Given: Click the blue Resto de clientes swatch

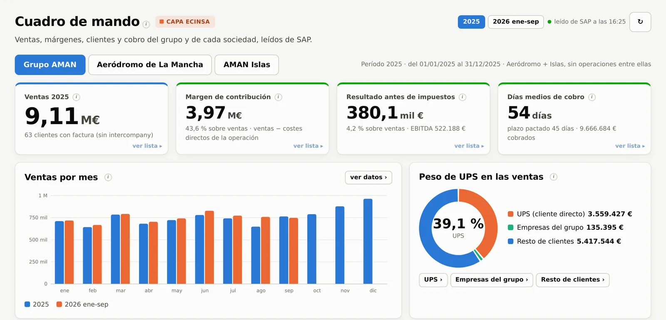Looking at the screenshot, I should [x=511, y=241].
